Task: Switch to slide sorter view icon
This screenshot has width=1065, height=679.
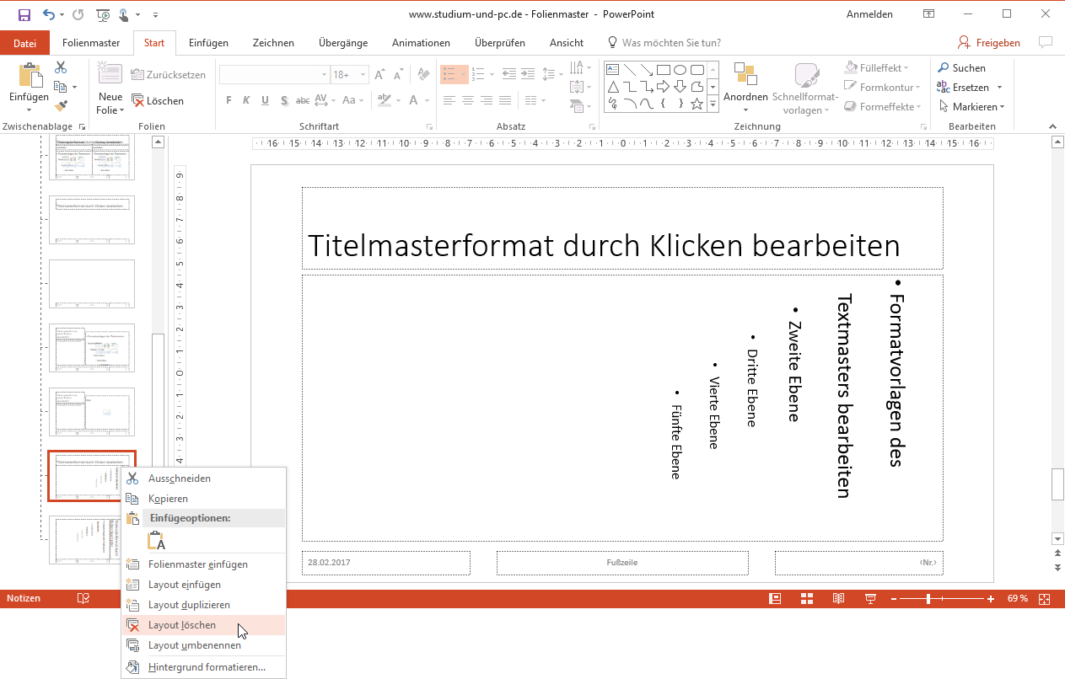Action: point(806,599)
